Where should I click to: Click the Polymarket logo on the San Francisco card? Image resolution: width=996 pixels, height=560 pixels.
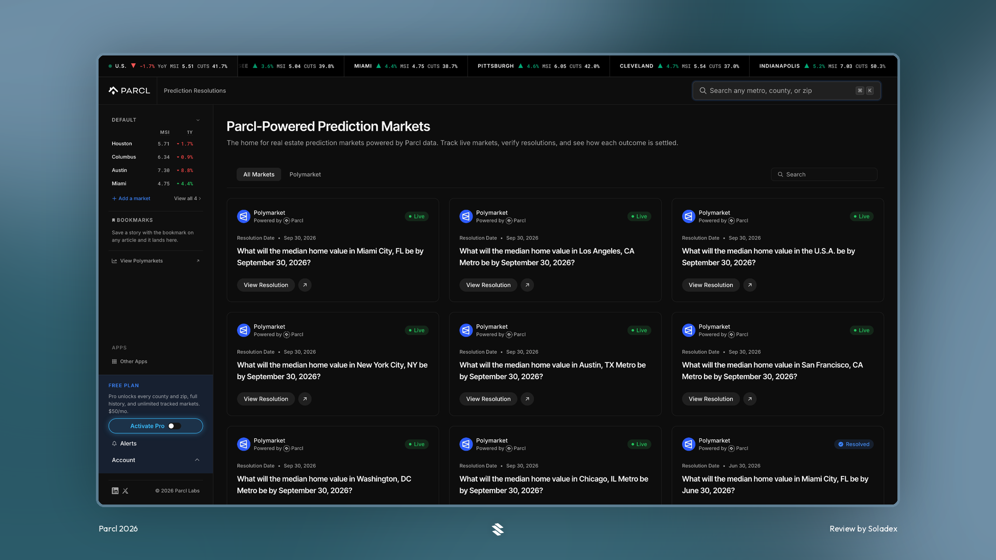tap(688, 330)
